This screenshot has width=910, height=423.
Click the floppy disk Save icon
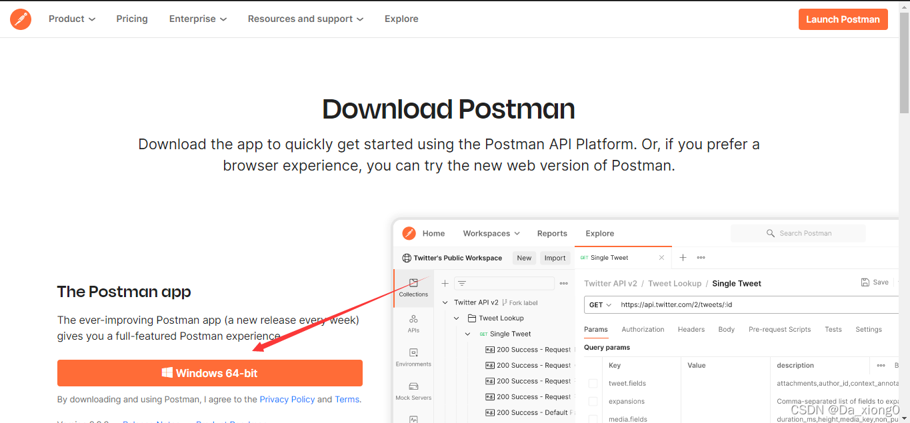(x=865, y=282)
